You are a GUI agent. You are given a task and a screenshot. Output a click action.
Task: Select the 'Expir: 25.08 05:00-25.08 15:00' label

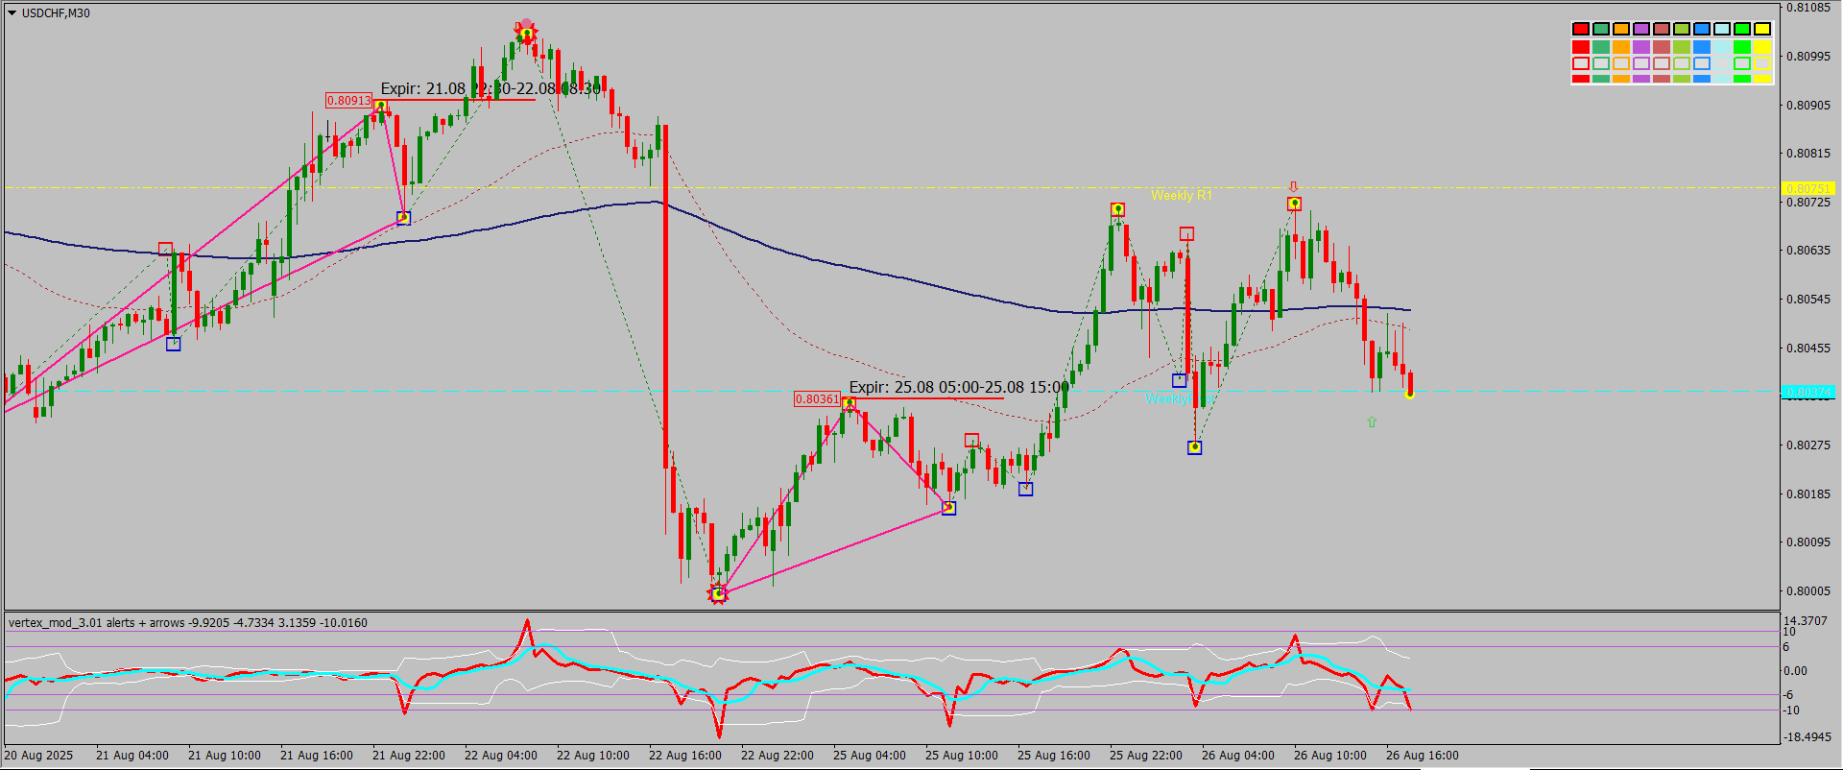coord(959,388)
